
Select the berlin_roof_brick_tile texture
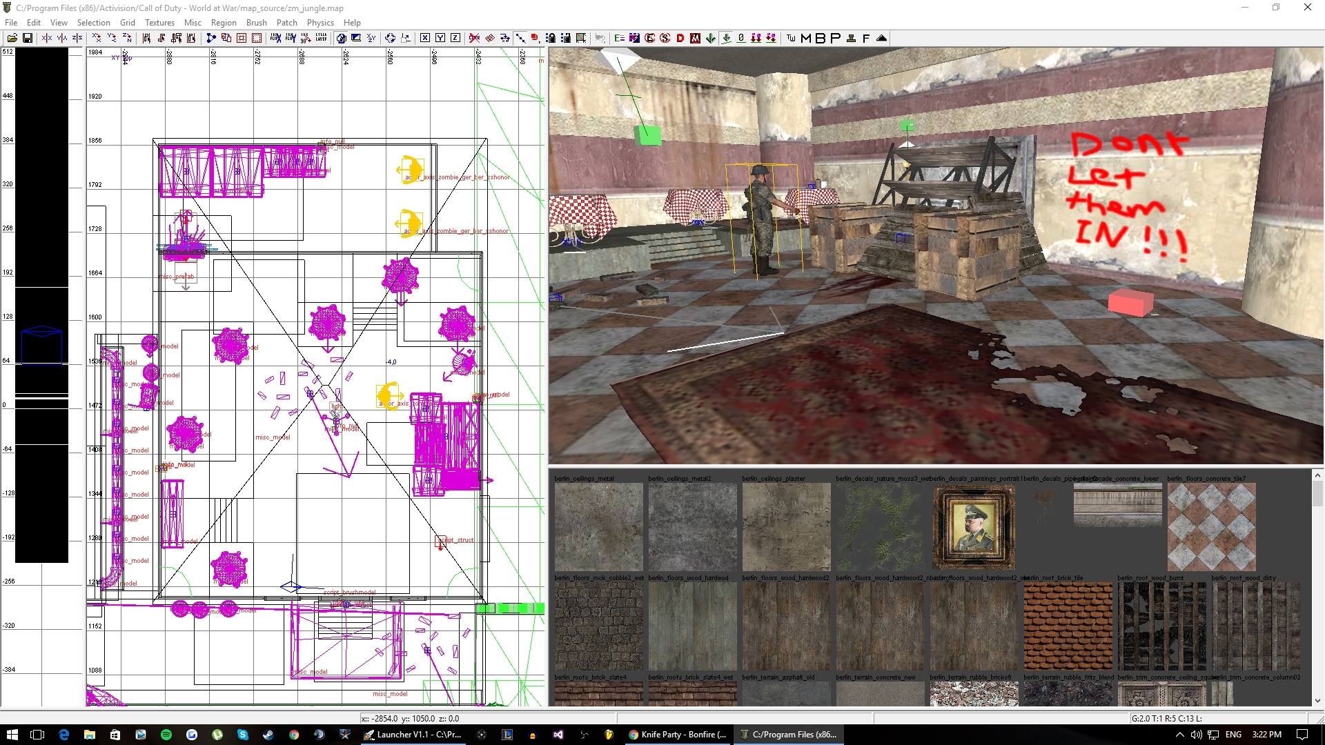(x=1068, y=626)
